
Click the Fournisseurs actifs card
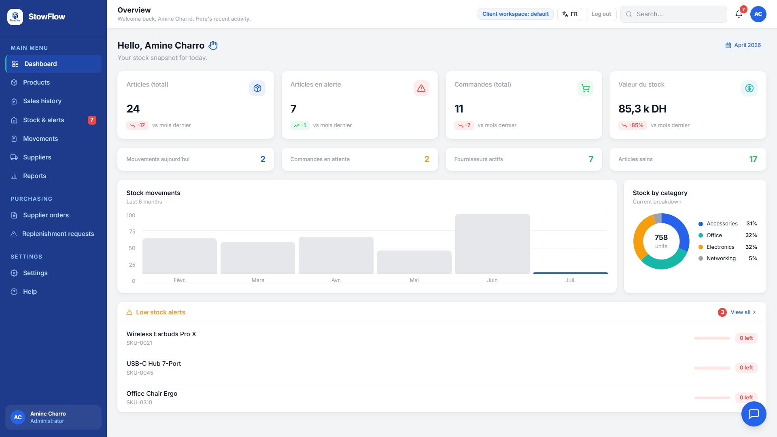(x=524, y=159)
